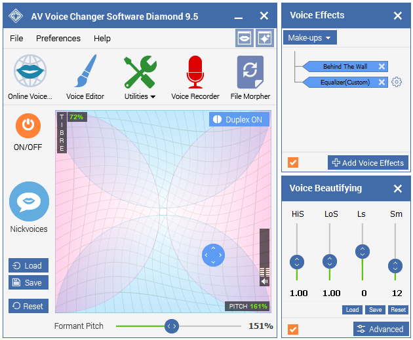Click the lips icon in menu bar
413x340 pixels.
click(x=244, y=39)
